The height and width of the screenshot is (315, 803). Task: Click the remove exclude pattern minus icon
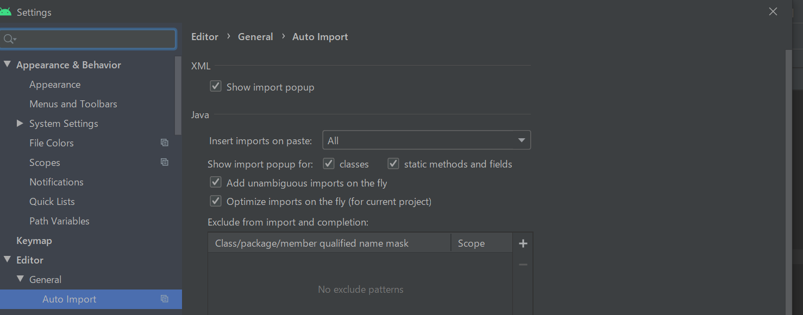click(523, 265)
